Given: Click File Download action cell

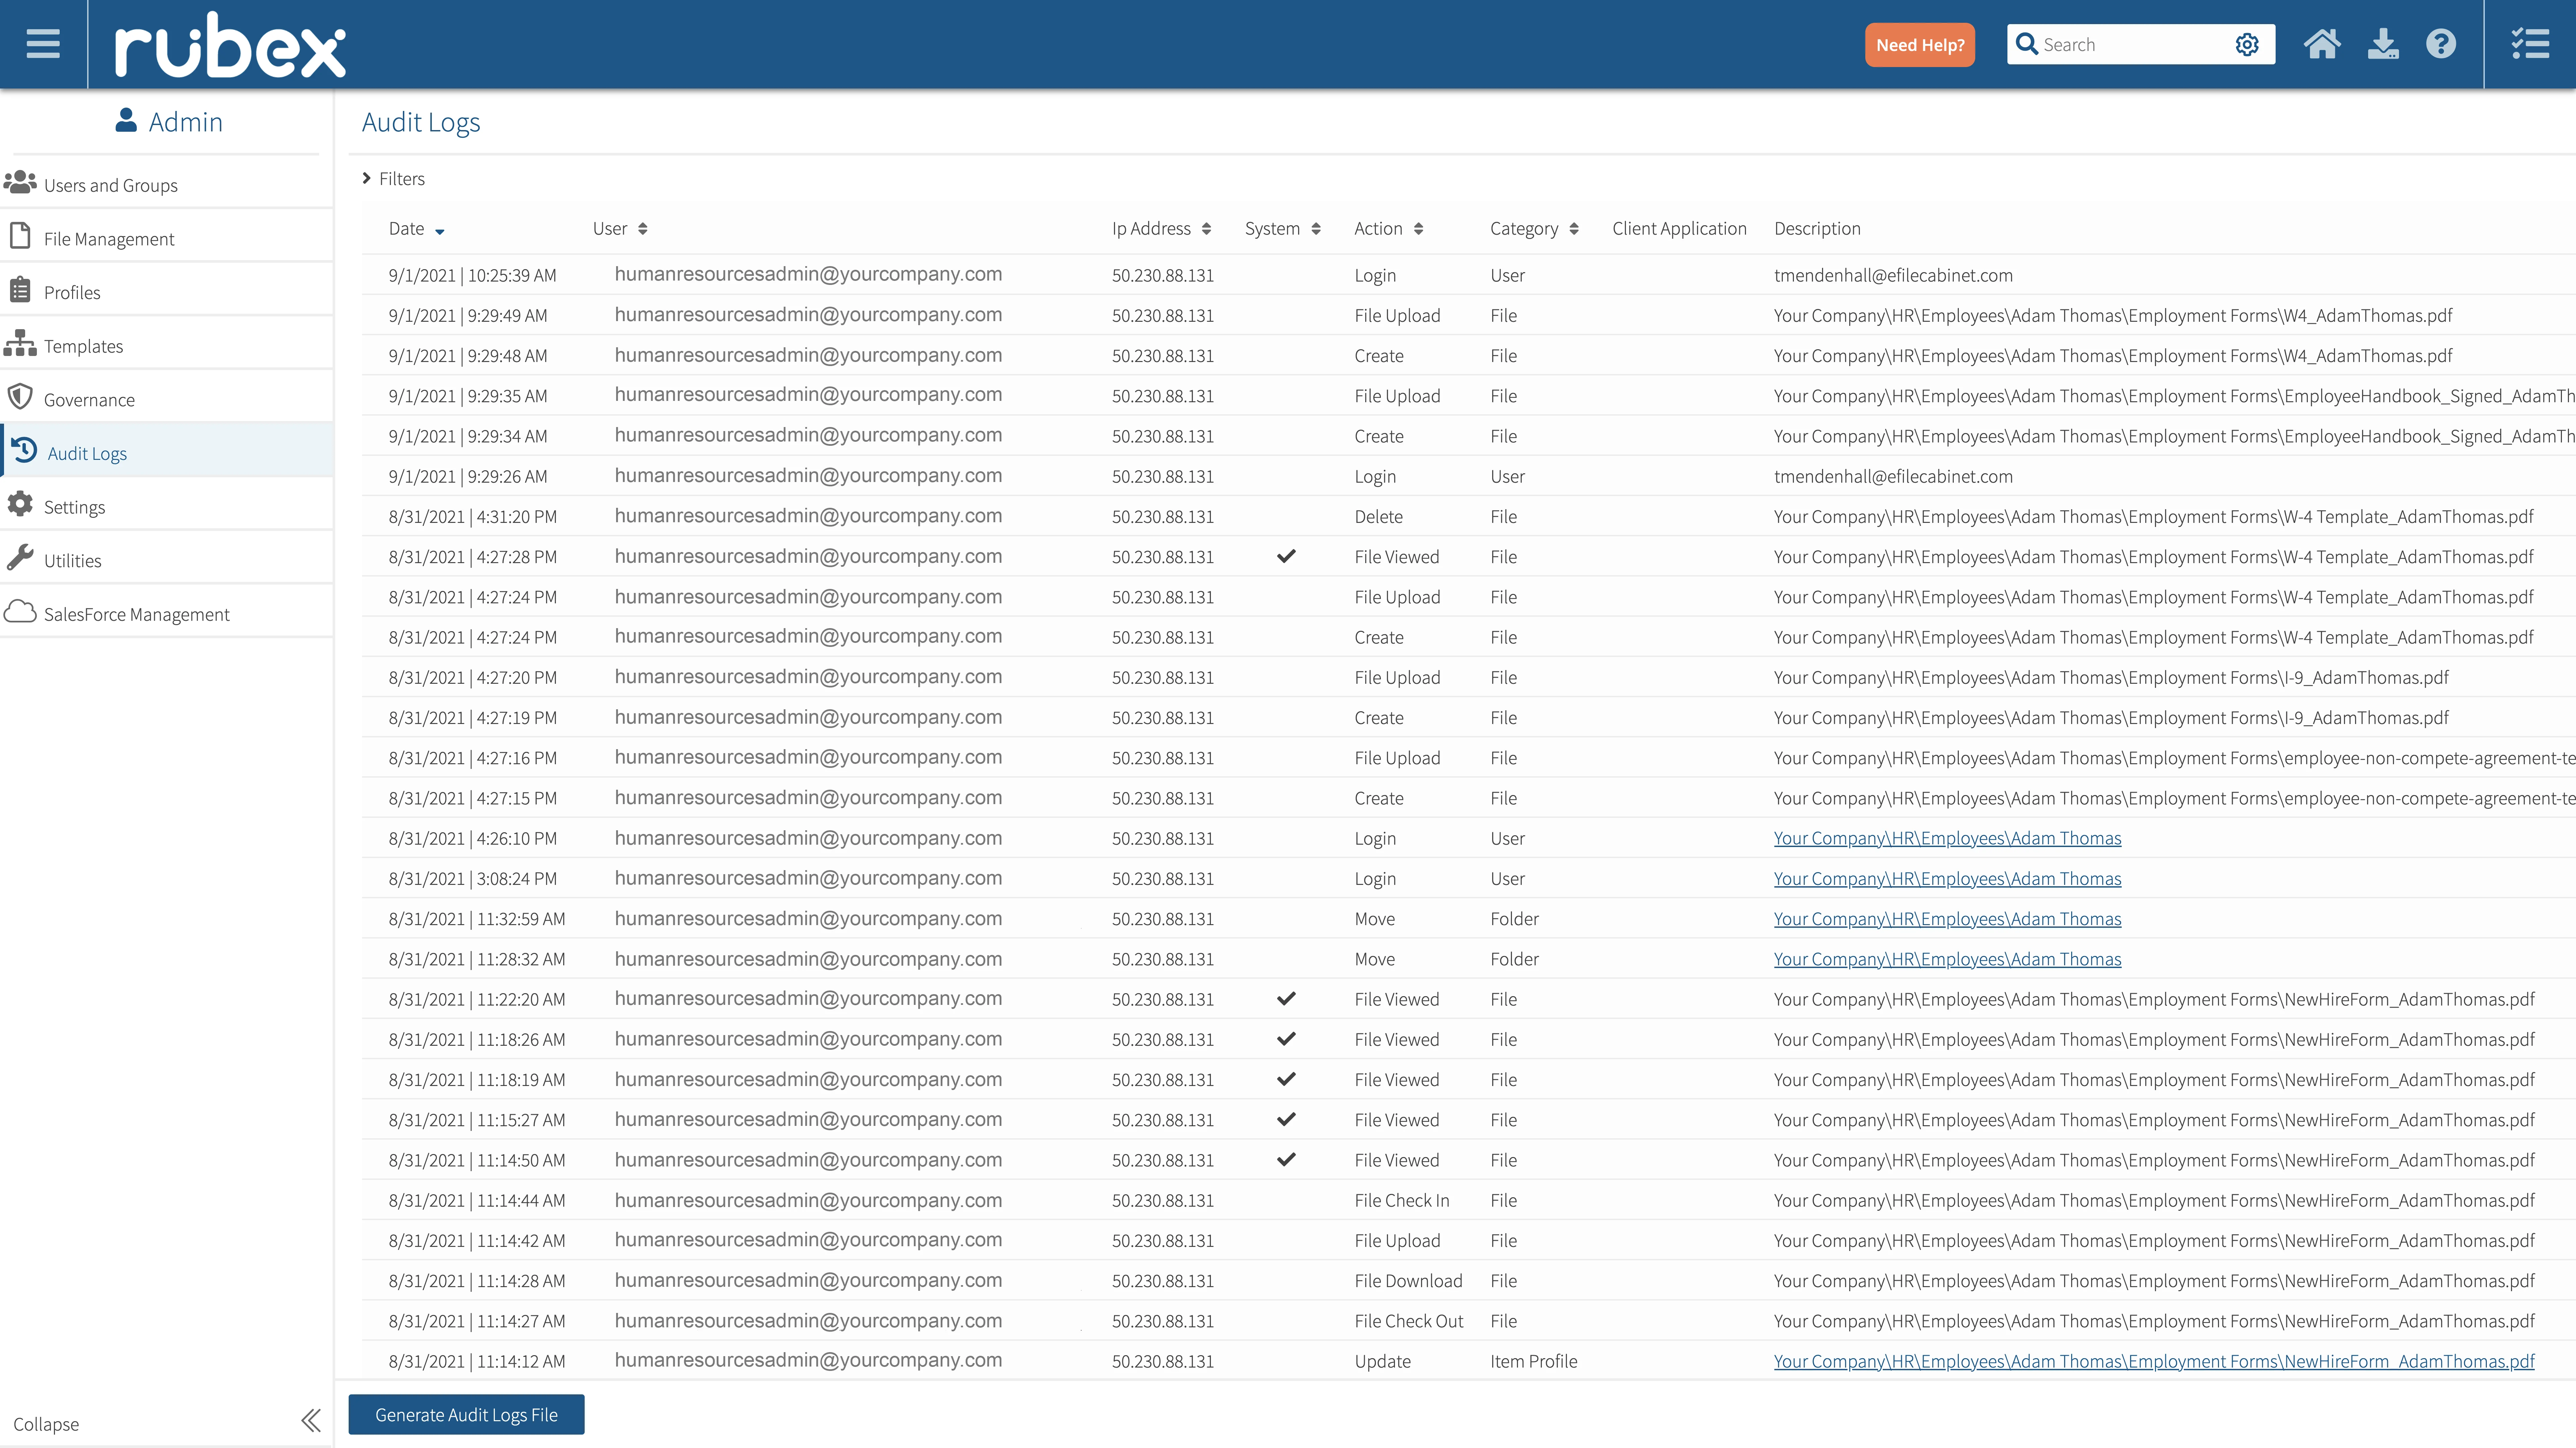Looking at the screenshot, I should click(1408, 1281).
